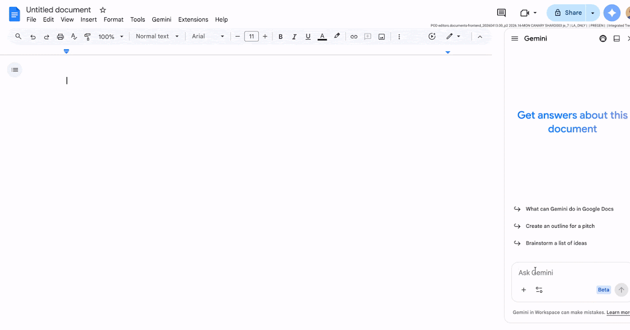Run spelling and grammar check
The image size is (630, 330).
tap(74, 37)
